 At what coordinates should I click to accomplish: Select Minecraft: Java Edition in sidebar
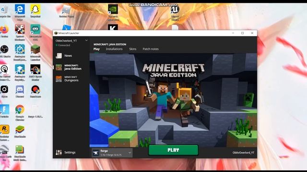coord(71,67)
